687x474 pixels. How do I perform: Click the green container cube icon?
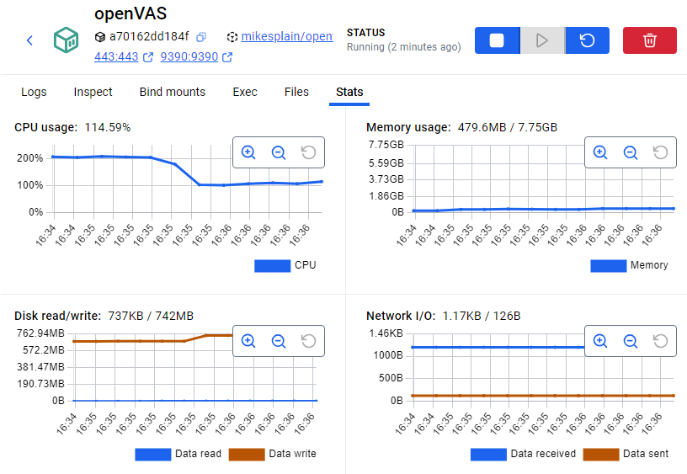[x=67, y=40]
